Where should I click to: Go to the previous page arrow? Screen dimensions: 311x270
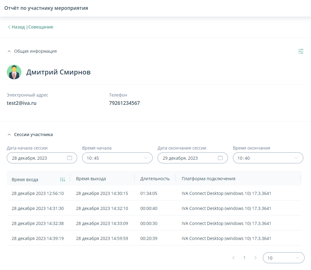(x=233, y=258)
